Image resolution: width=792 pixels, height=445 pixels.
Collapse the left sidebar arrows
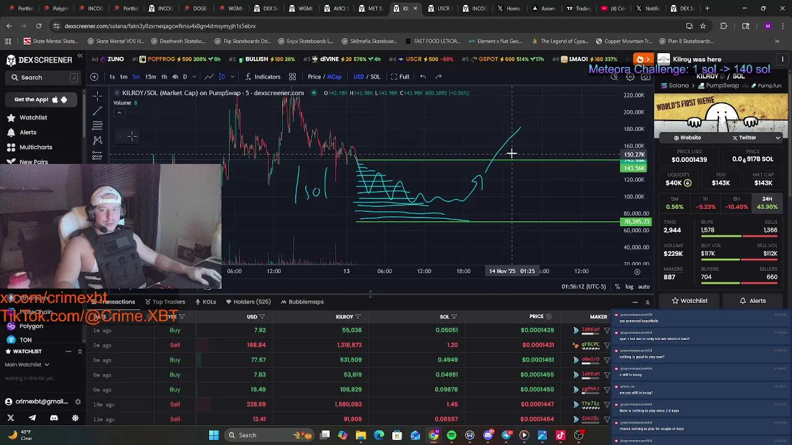point(80,56)
